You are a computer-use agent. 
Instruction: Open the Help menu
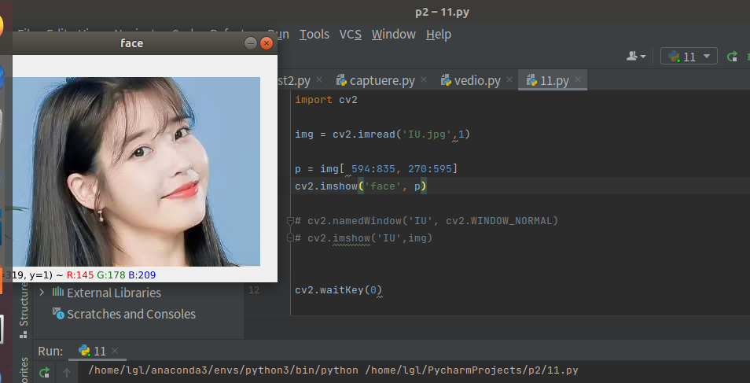[439, 35]
